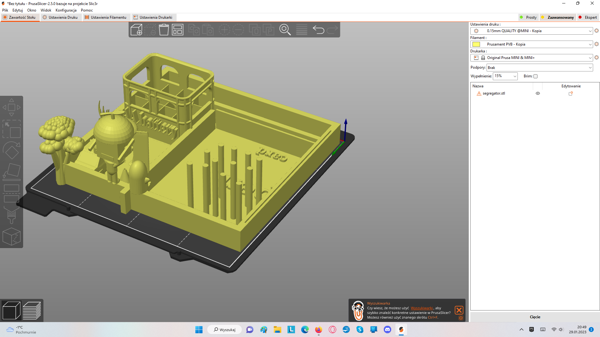
Task: Select segregator.stl in the object list
Action: (x=494, y=93)
